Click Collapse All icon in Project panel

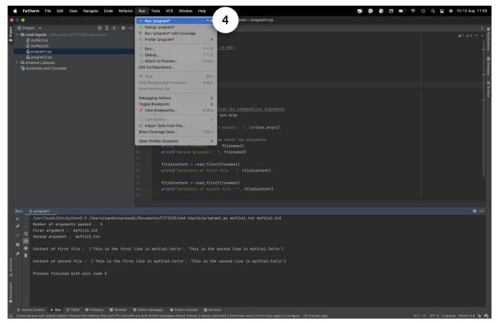115,28
